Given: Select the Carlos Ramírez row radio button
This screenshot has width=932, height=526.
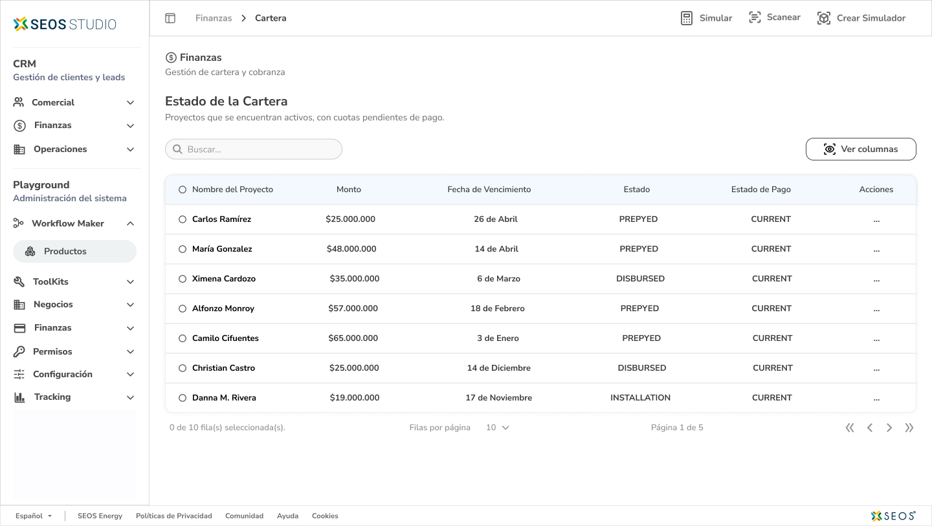Looking at the screenshot, I should (x=183, y=219).
